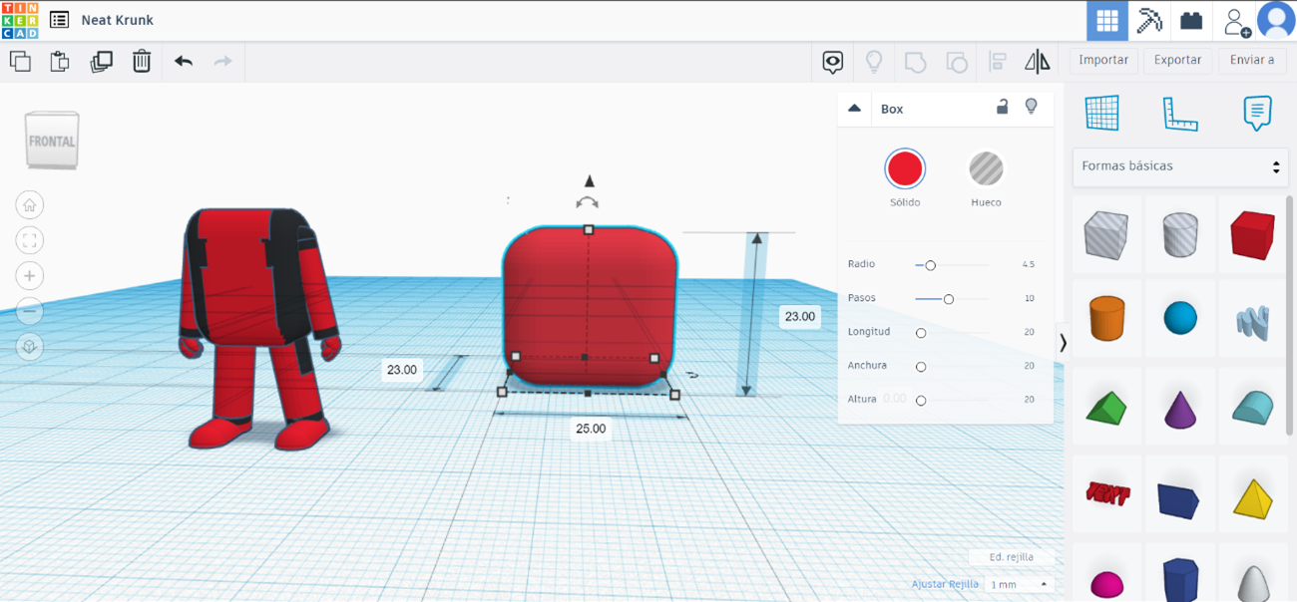
Task: Undo the last action
Action: (x=184, y=61)
